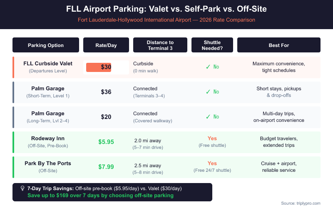The width and height of the screenshot is (333, 208).
Task: Click the $5.95 rate for Rodeway Inn
Action: coord(106,142)
